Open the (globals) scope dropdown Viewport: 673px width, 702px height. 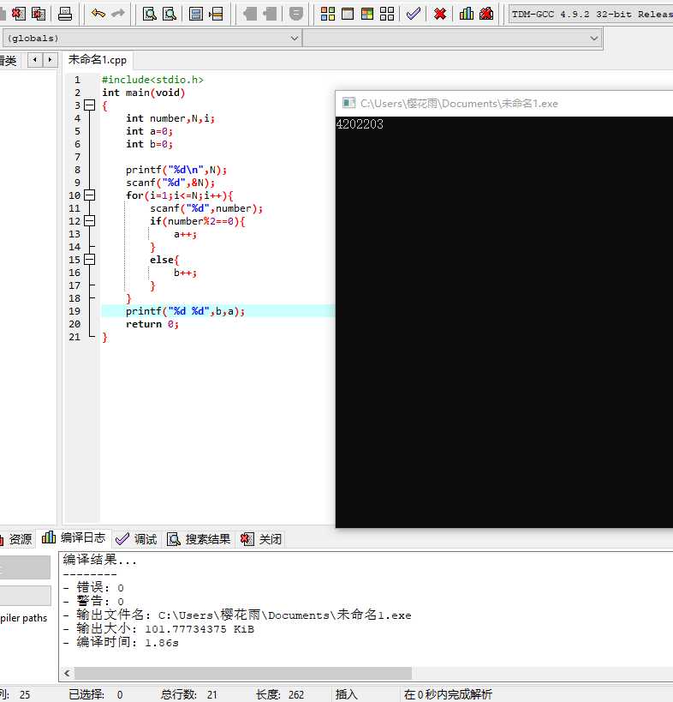pos(152,38)
